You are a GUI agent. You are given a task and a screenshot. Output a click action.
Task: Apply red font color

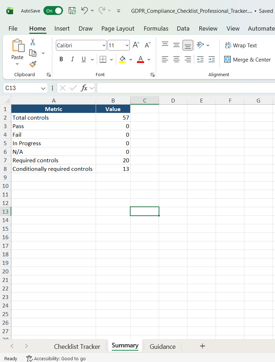pos(141,59)
